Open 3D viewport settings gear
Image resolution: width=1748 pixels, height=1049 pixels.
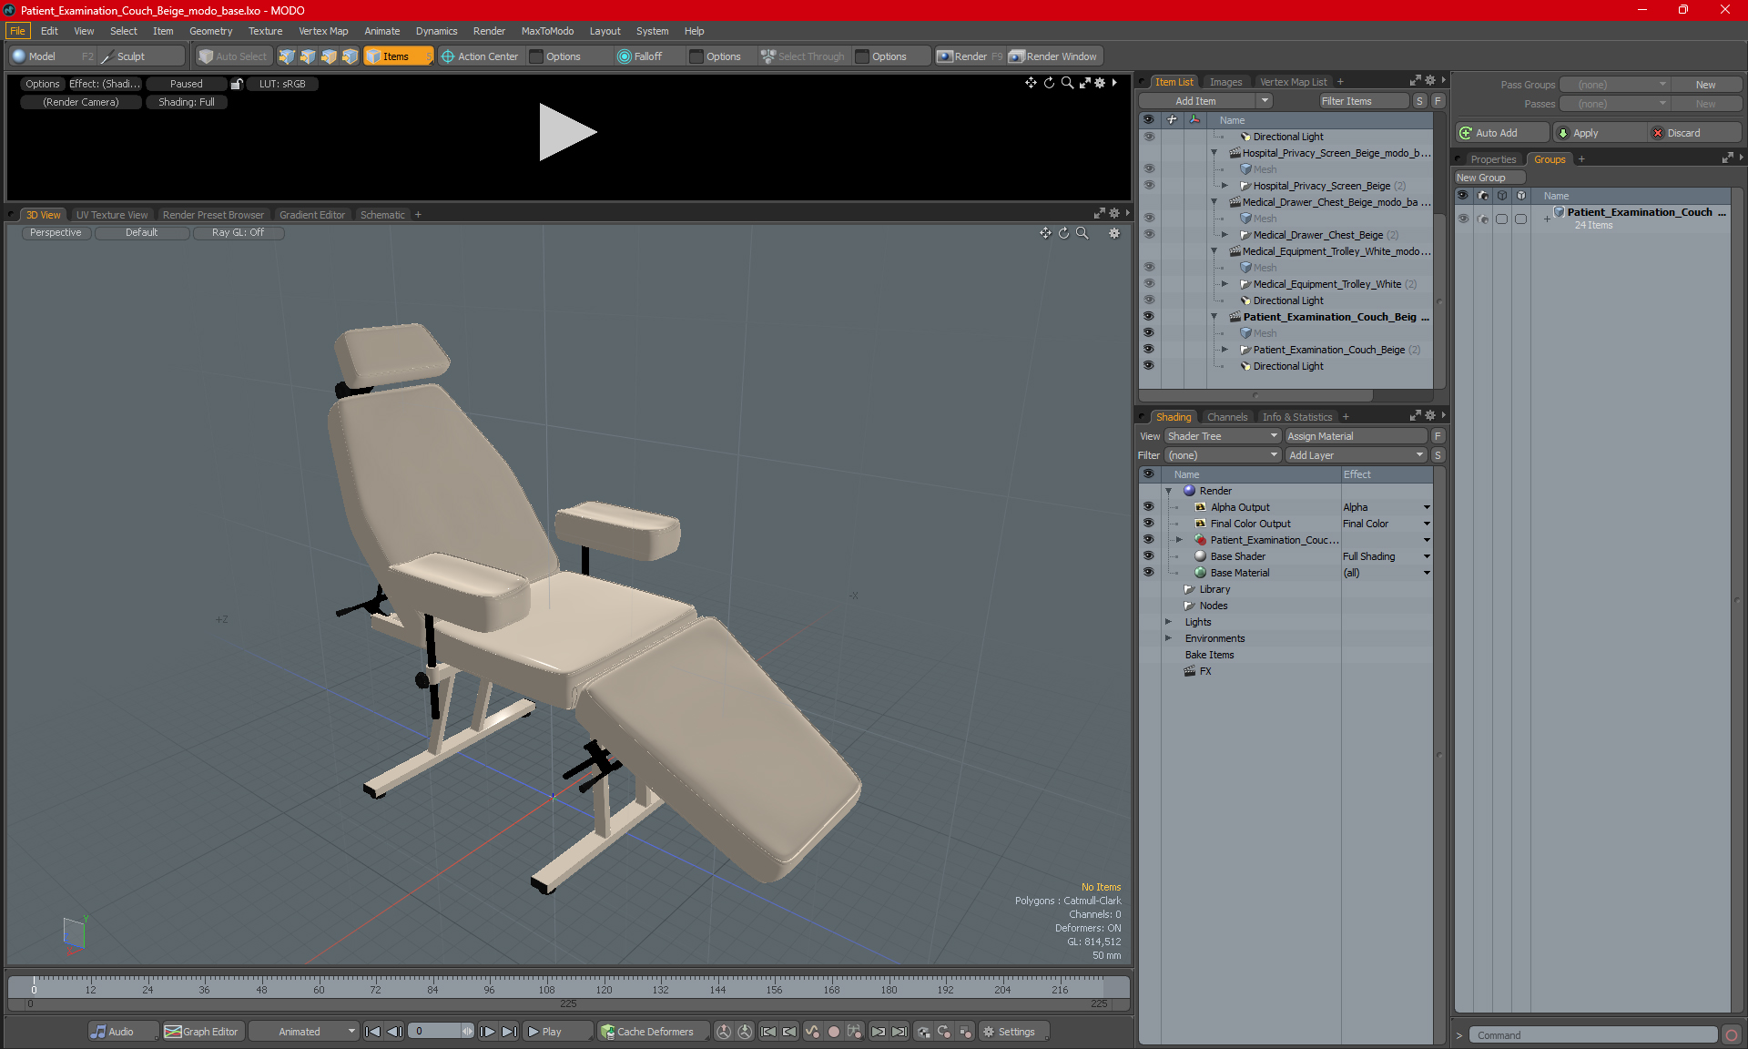(x=1114, y=233)
